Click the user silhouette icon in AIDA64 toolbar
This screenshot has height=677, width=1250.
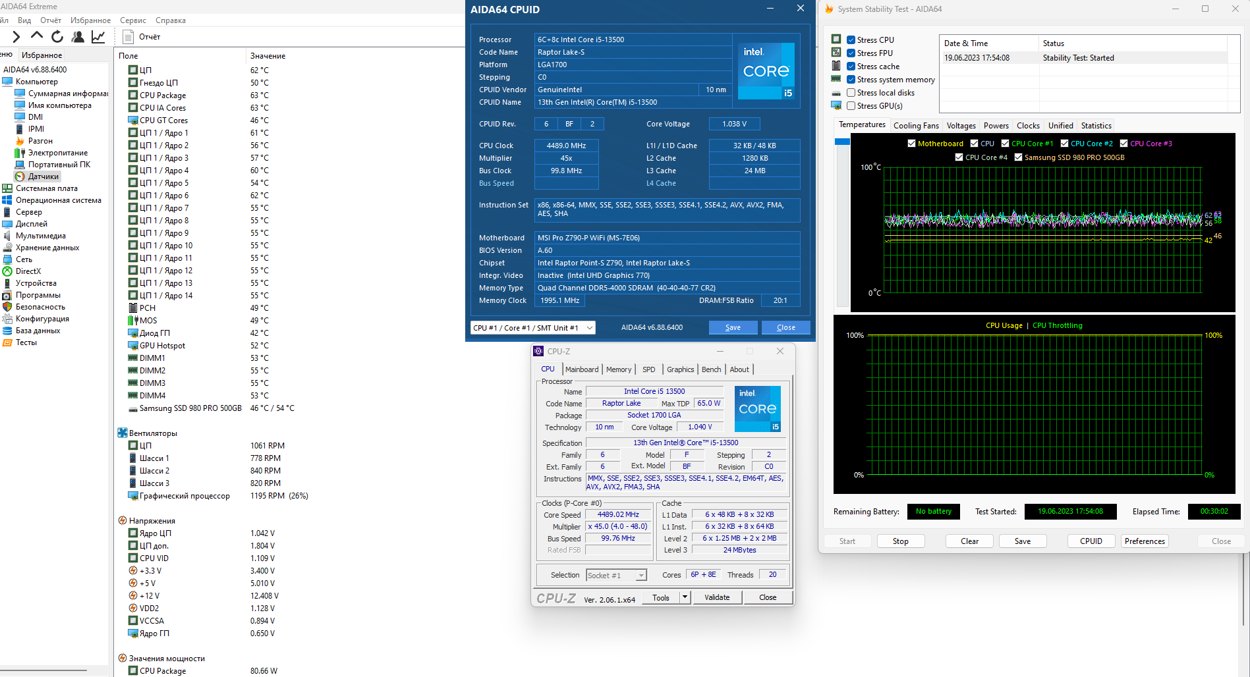click(78, 37)
